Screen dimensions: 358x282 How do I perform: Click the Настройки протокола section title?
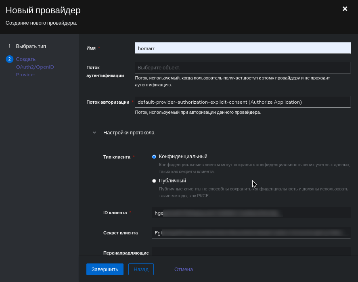click(x=129, y=133)
